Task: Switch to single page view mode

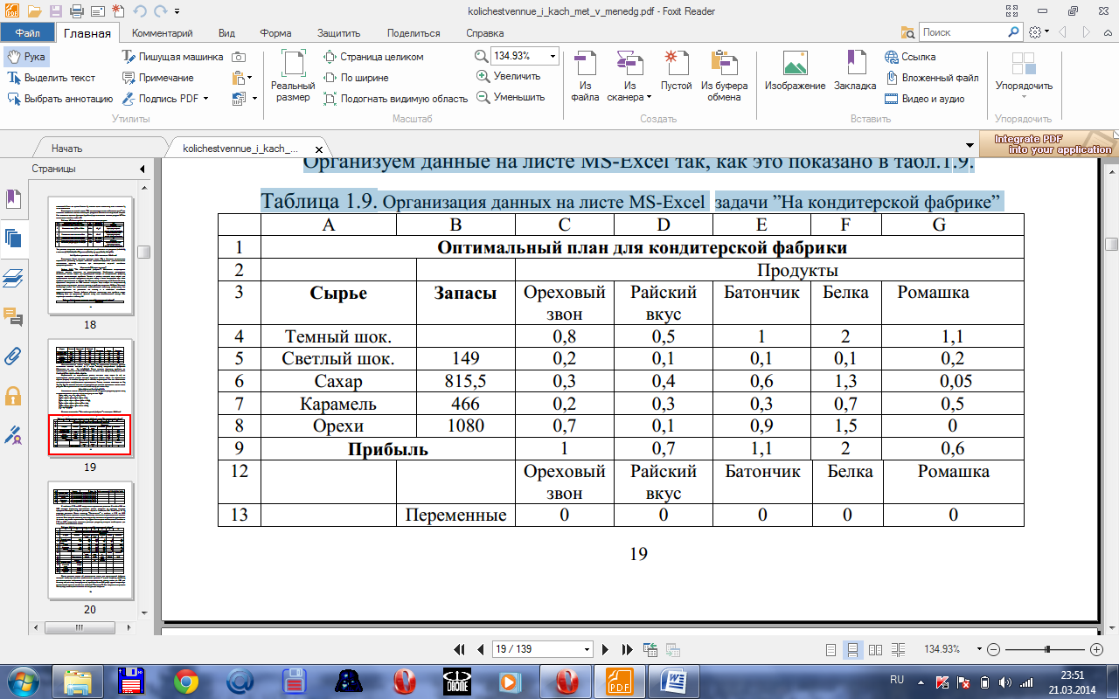Action: click(831, 649)
